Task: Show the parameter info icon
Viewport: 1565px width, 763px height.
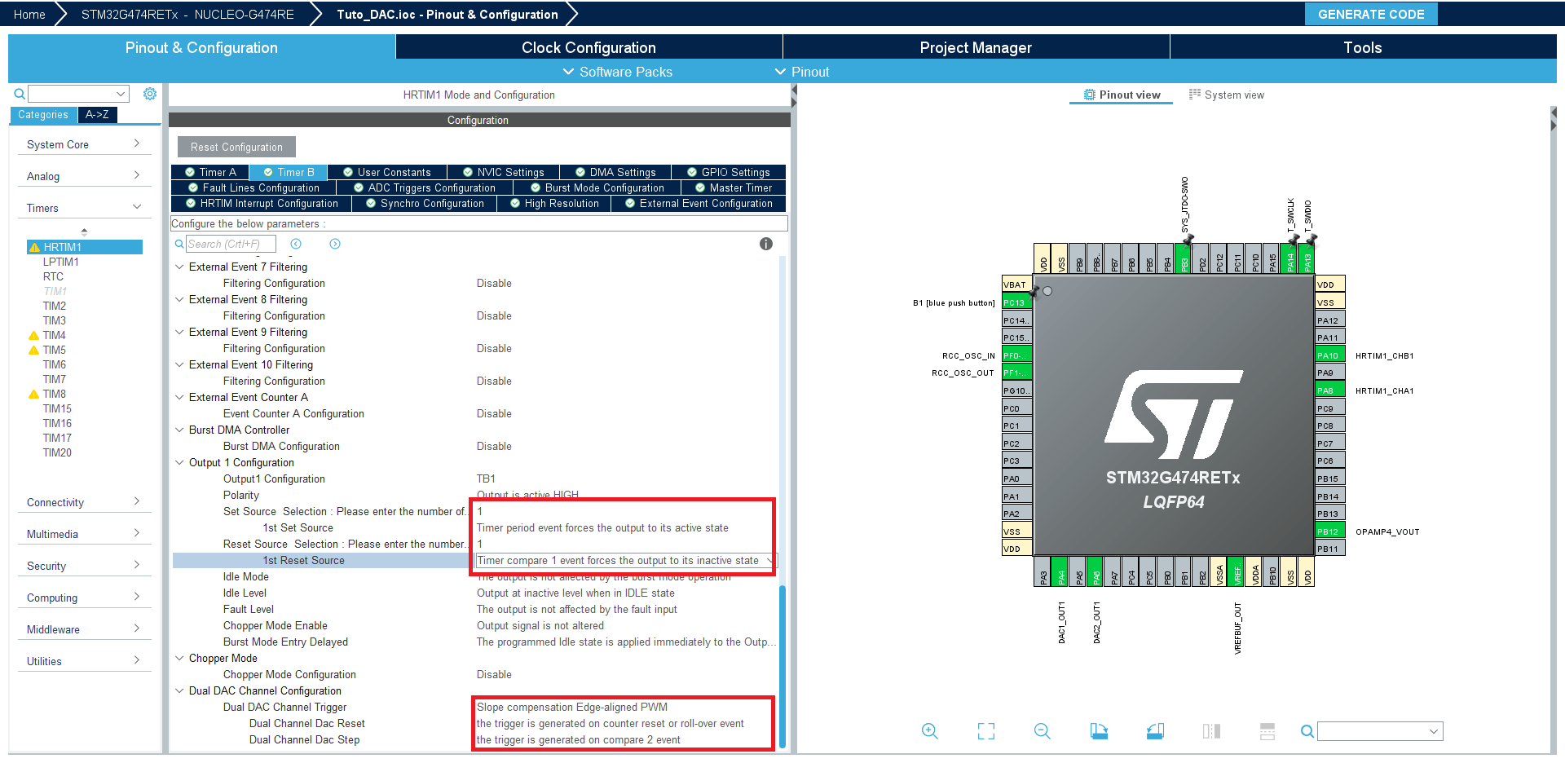Action: pos(766,244)
